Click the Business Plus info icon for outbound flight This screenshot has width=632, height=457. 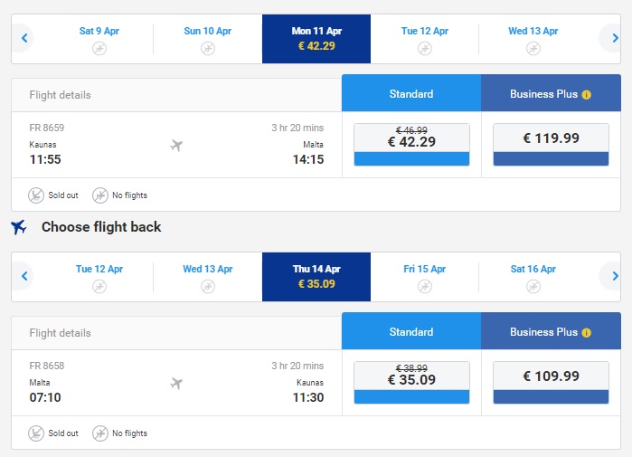[x=587, y=95]
